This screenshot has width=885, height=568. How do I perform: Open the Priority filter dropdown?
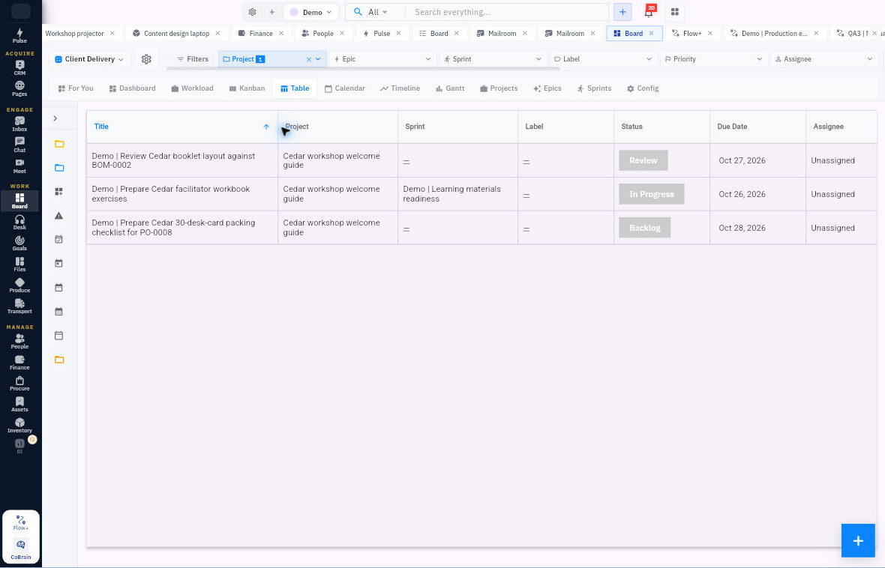pos(712,58)
